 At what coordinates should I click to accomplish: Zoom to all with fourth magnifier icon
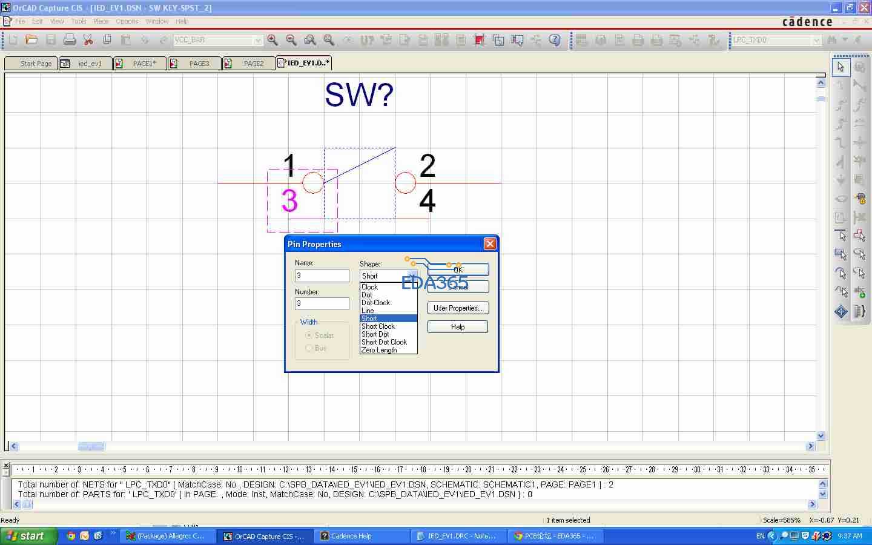coord(329,40)
